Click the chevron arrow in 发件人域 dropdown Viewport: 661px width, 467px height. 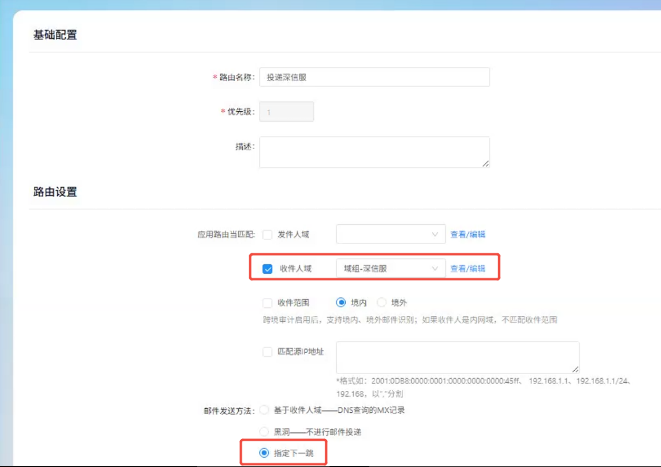pyautogui.click(x=435, y=234)
